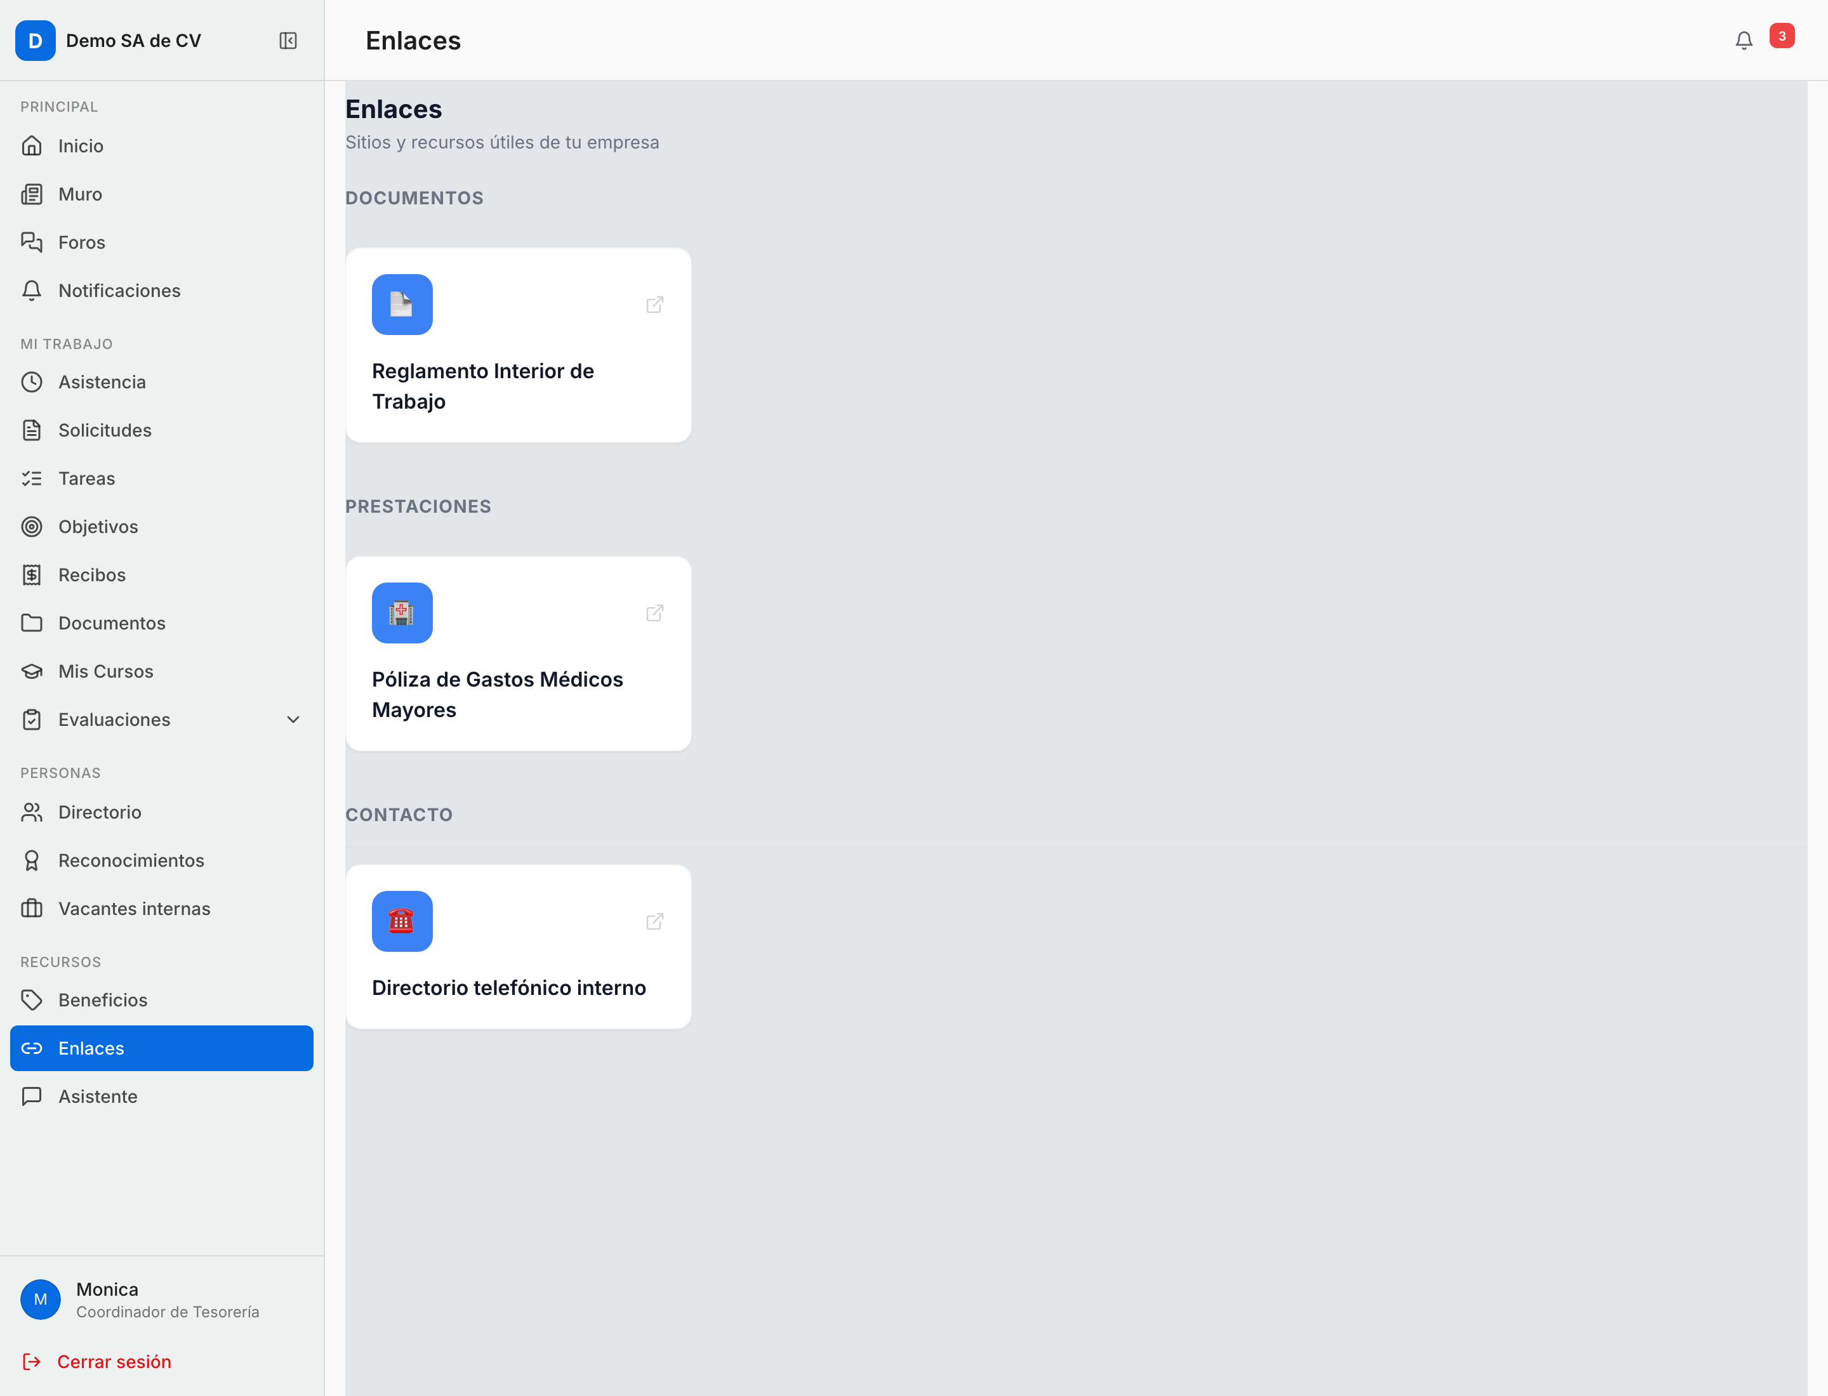Open Póliza de Gastos Médicos Mayores link
1828x1396 pixels.
point(518,653)
